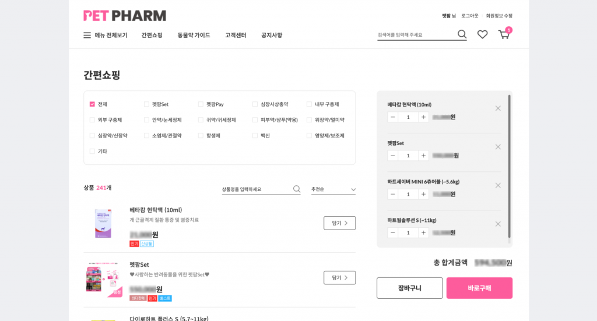Check the 펫팜Pay category filter
597x321 pixels.
coord(201,104)
